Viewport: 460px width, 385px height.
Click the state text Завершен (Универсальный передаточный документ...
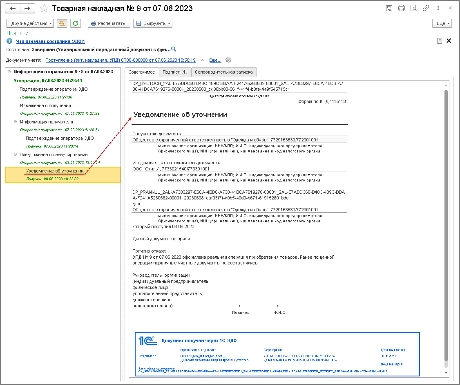click(101, 49)
